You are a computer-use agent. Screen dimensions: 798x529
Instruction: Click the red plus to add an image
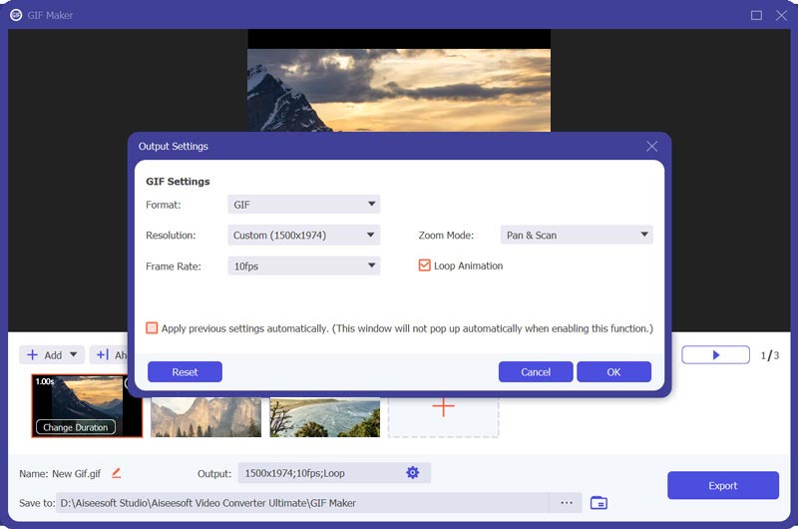tap(443, 406)
